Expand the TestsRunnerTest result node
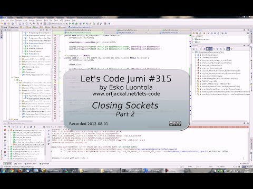 point(8,149)
